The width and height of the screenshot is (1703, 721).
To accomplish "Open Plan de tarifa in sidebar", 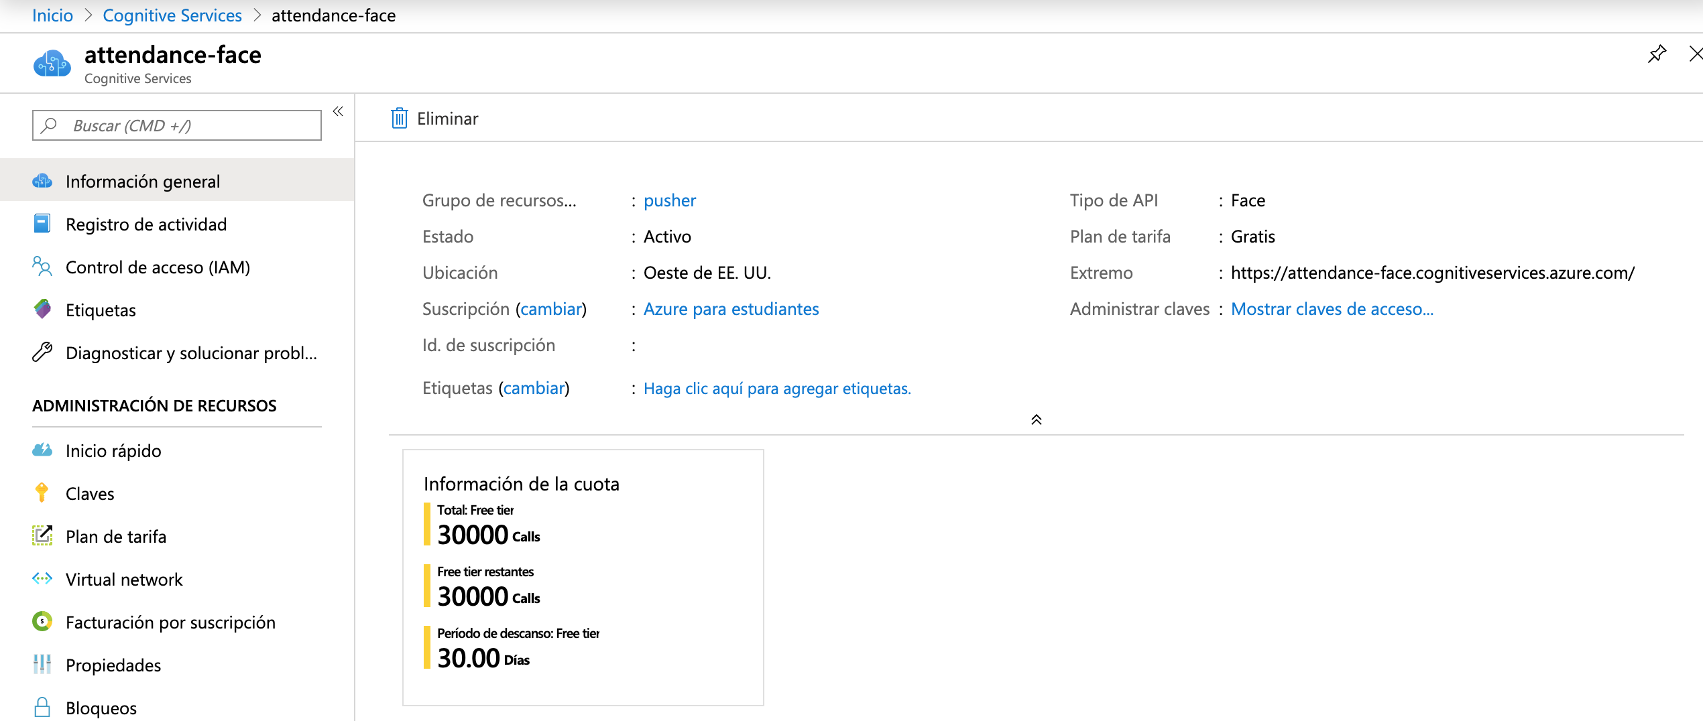I will tap(177, 536).
